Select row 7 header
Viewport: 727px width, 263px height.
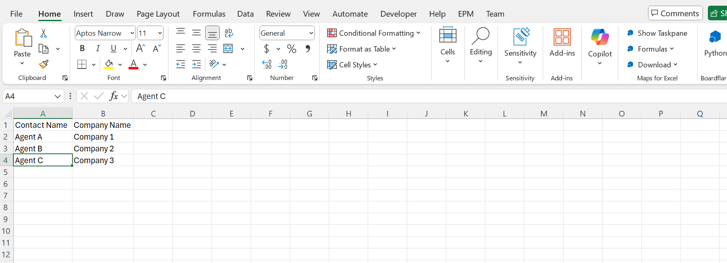click(x=6, y=196)
